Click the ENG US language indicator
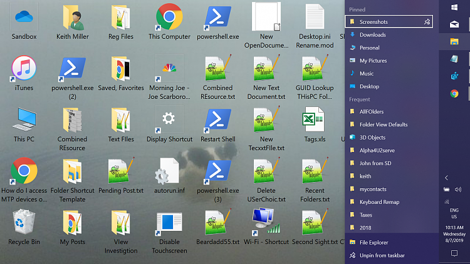470x264 pixels. tap(454, 213)
